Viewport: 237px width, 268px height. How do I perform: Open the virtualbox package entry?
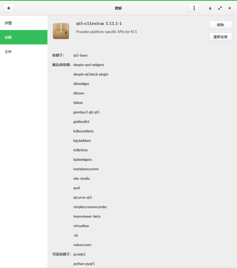tap(81, 226)
